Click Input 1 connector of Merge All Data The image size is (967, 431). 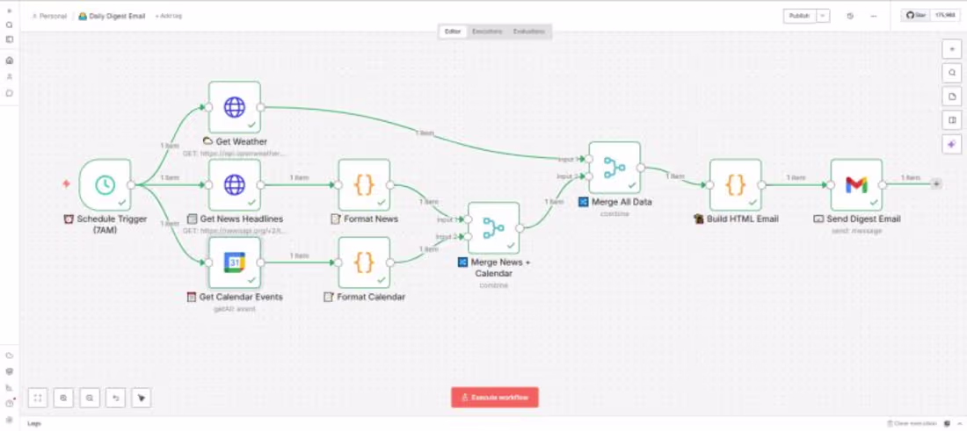[589, 159]
